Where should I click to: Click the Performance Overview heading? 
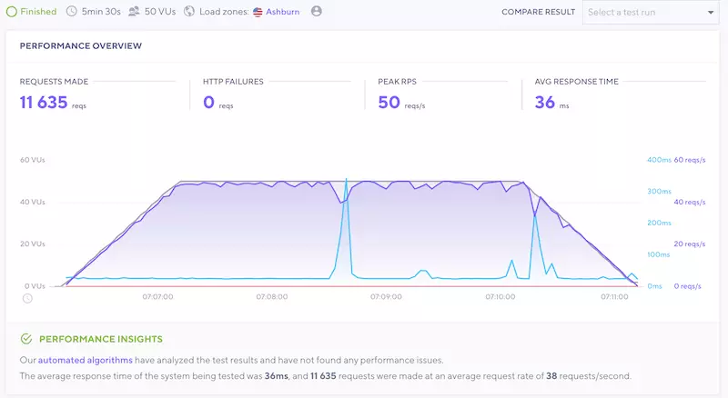80,45
